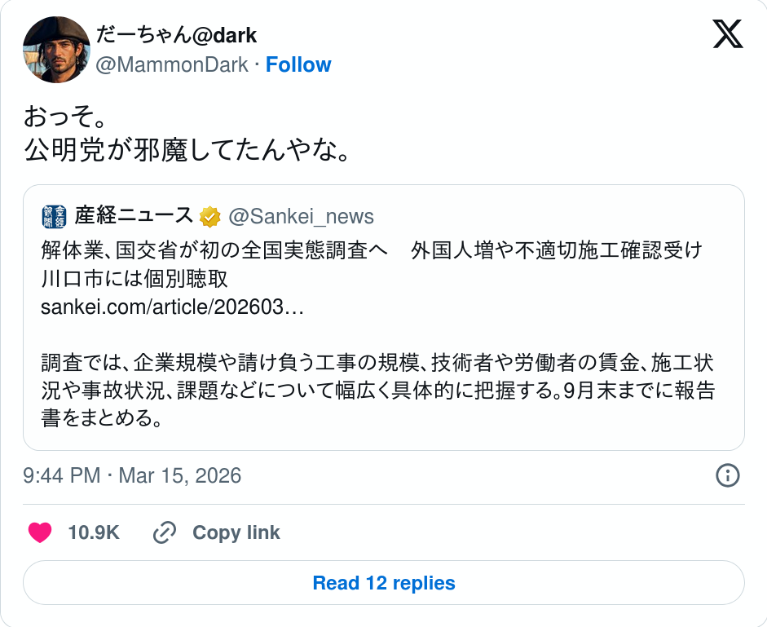Click the main tweet text about 公明党

[x=187, y=150]
